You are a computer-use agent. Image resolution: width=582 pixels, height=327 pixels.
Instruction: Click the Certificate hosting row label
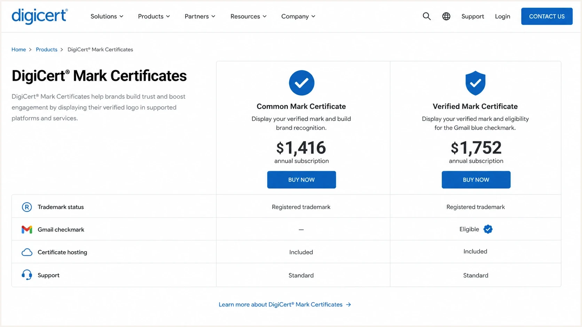(x=62, y=252)
